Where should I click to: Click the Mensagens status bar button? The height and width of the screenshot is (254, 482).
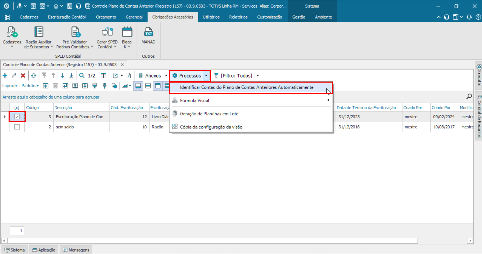(x=76, y=250)
